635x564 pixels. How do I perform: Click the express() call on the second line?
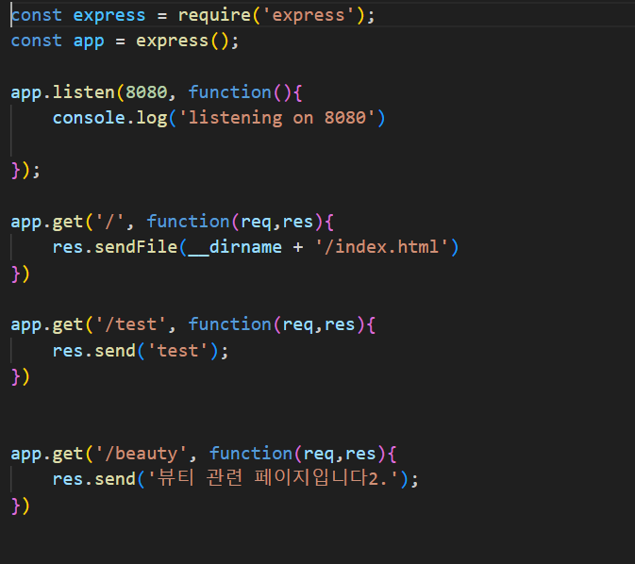tap(183, 41)
